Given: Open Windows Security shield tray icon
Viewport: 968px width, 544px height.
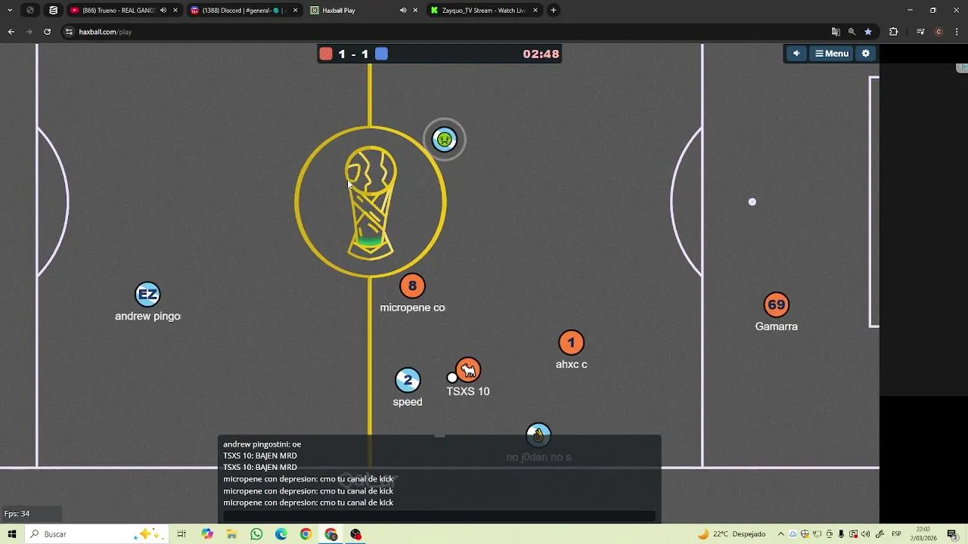Looking at the screenshot, I should coord(805,534).
